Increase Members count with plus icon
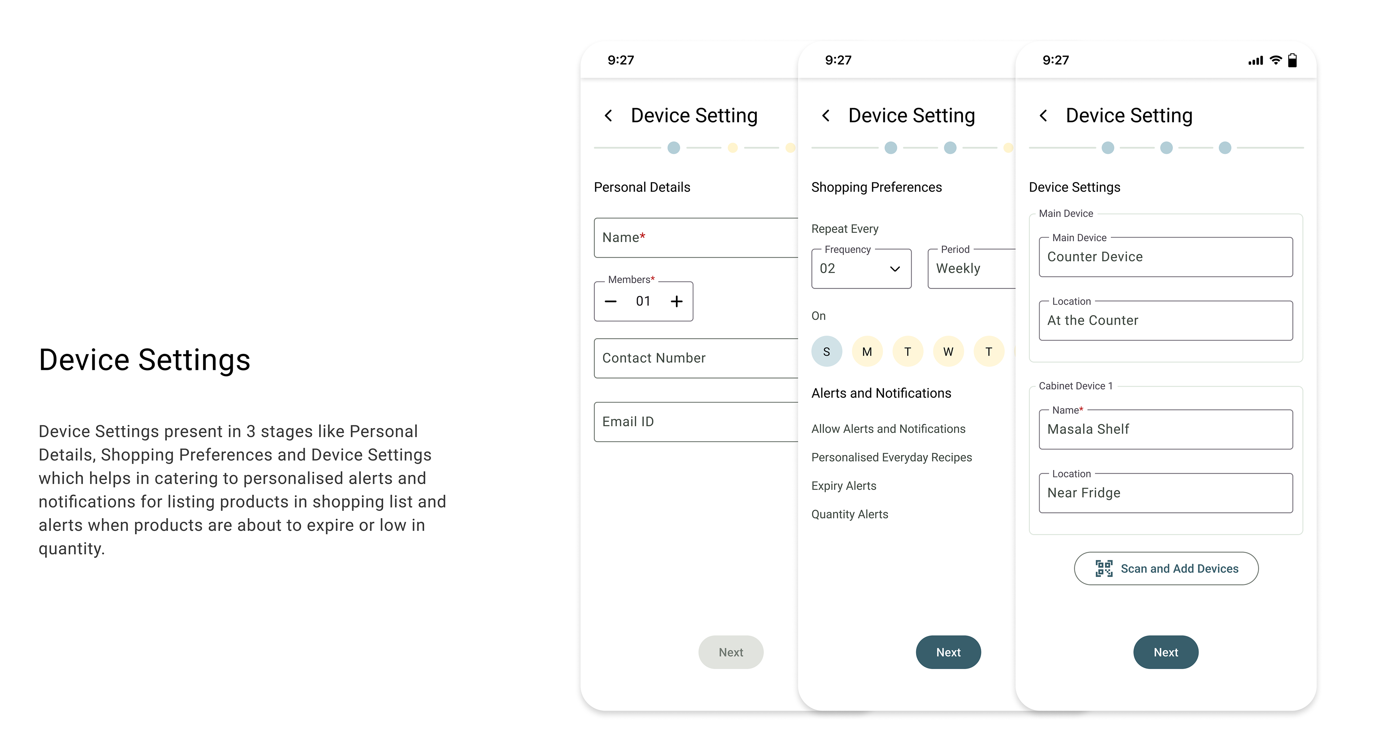 pyautogui.click(x=676, y=301)
